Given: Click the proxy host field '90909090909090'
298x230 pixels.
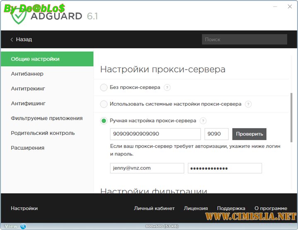Looking at the screenshot, I should click(x=155, y=134).
